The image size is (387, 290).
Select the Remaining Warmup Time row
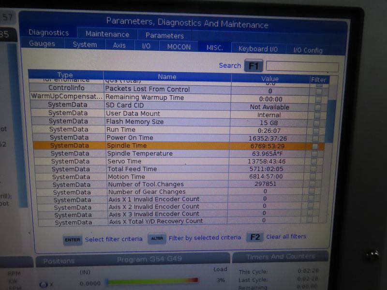(179, 98)
